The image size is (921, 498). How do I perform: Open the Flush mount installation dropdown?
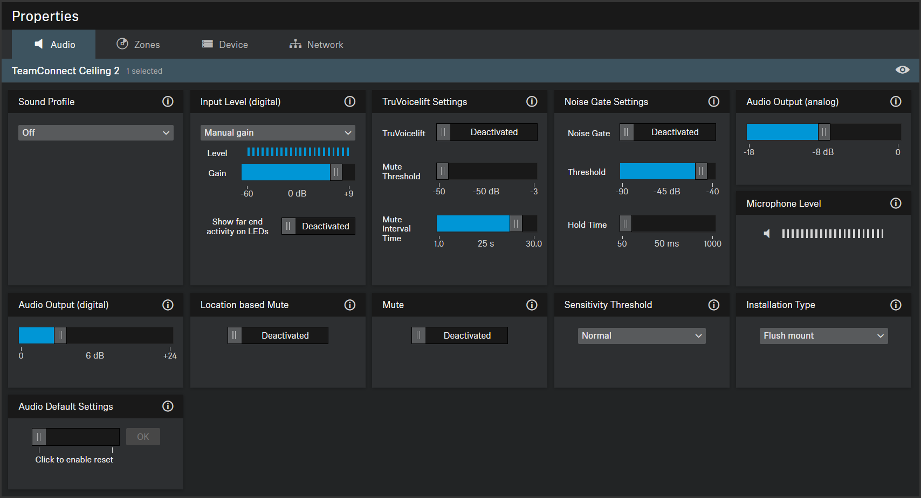click(823, 336)
